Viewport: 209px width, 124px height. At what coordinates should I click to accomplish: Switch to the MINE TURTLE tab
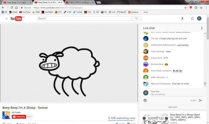point(79,2)
